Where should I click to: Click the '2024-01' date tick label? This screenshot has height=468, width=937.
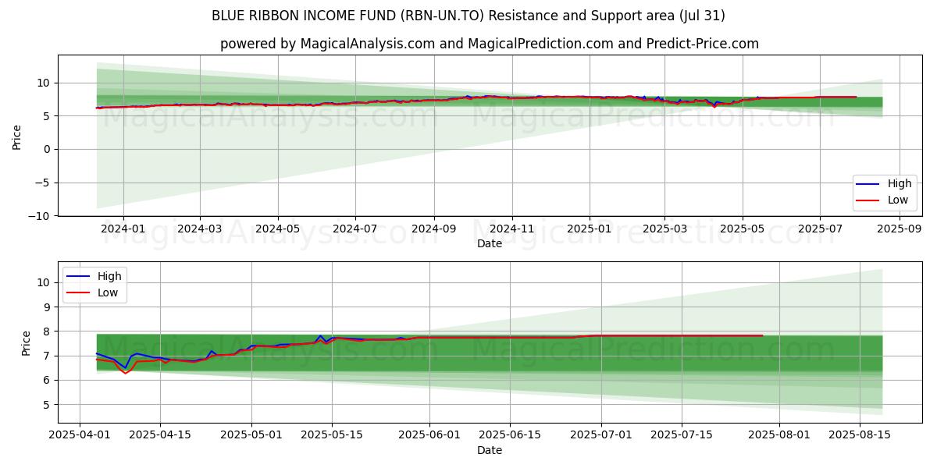(x=123, y=229)
